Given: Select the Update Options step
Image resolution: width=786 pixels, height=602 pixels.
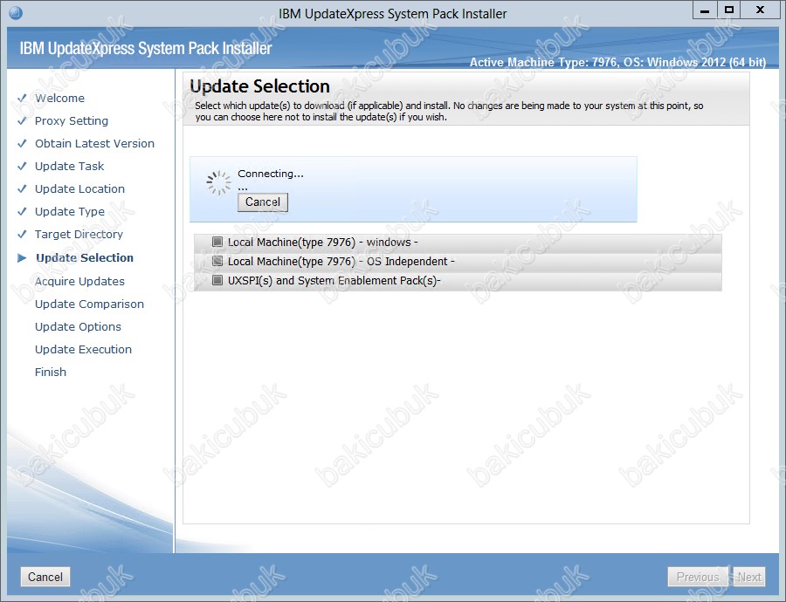Looking at the screenshot, I should [78, 326].
